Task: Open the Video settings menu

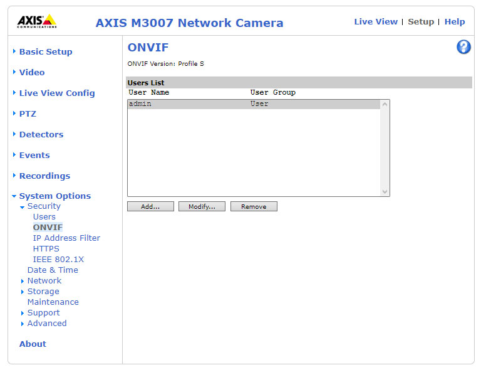Action: pyautogui.click(x=32, y=72)
